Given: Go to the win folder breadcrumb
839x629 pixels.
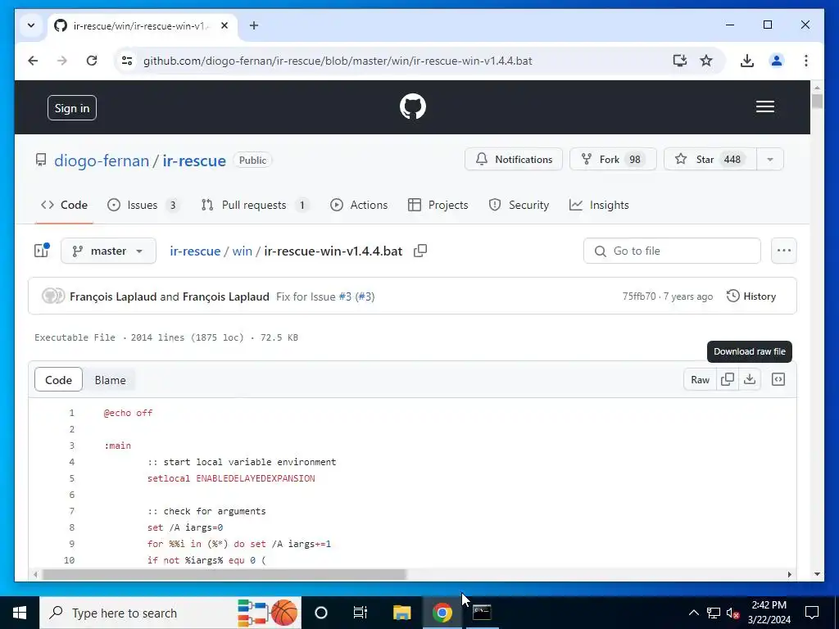Looking at the screenshot, I should pos(242,251).
